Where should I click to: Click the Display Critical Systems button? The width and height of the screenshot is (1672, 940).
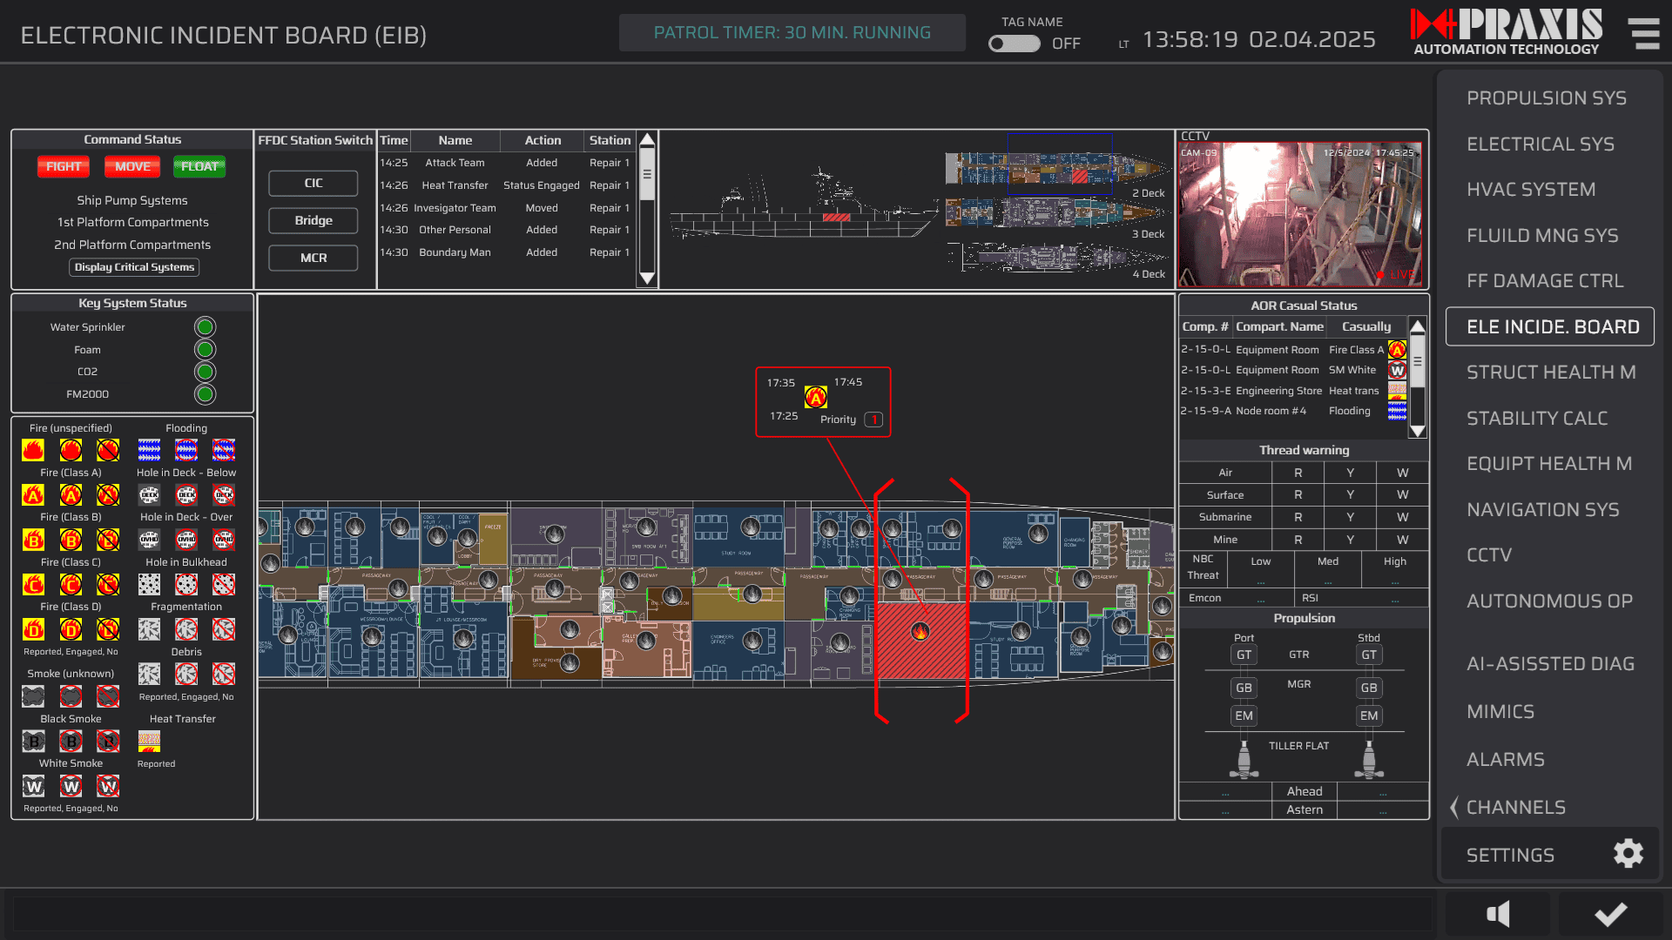[134, 267]
